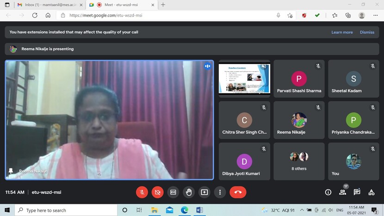Open the Meet chat panel

pyautogui.click(x=357, y=192)
